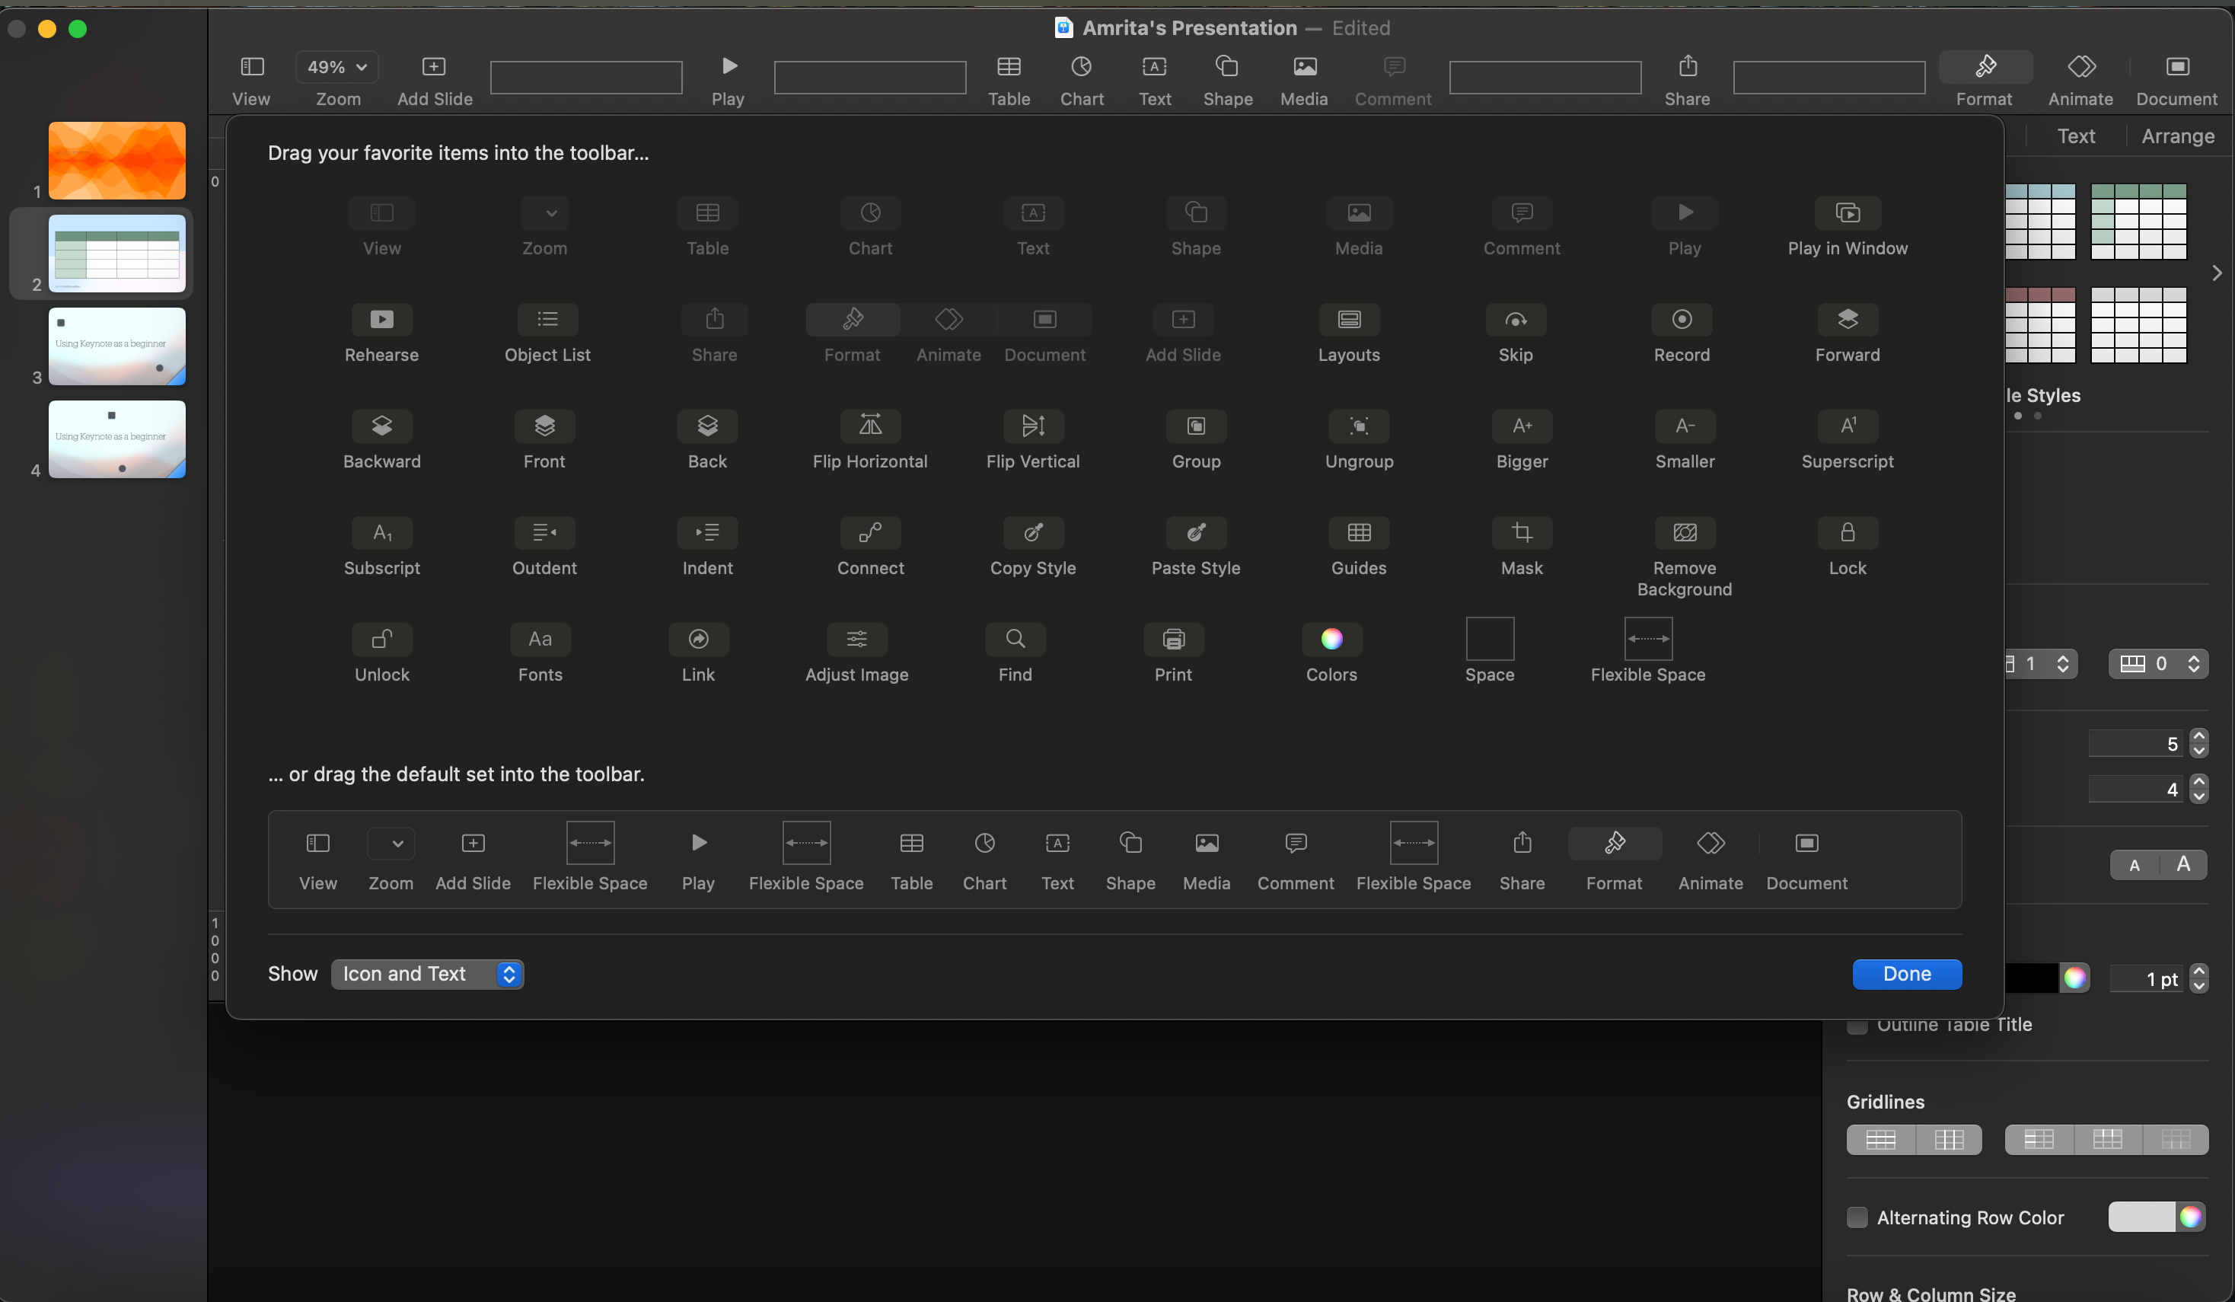2235x1302 pixels.
Task: Toggle gridlines style option left
Action: pos(1880,1139)
